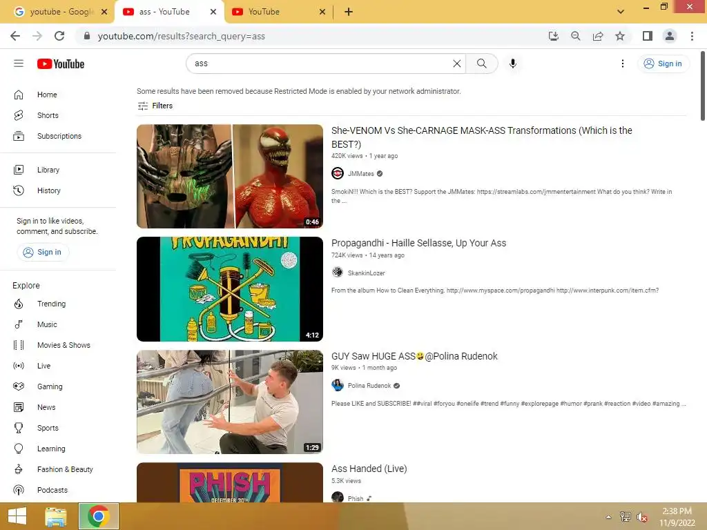Expand the tab search chevron

(x=621, y=12)
